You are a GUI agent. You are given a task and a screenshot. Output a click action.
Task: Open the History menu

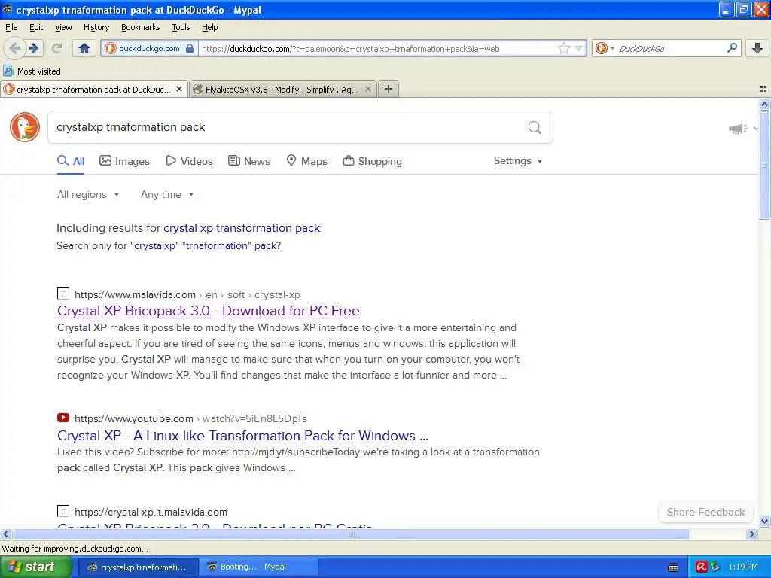96,27
